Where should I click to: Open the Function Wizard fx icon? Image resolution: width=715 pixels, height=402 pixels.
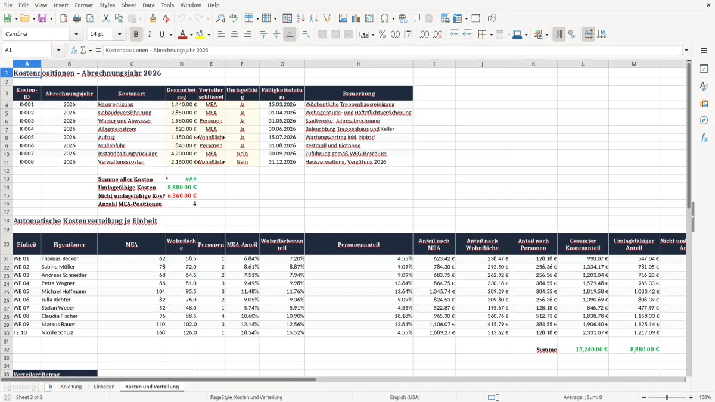pos(74,50)
